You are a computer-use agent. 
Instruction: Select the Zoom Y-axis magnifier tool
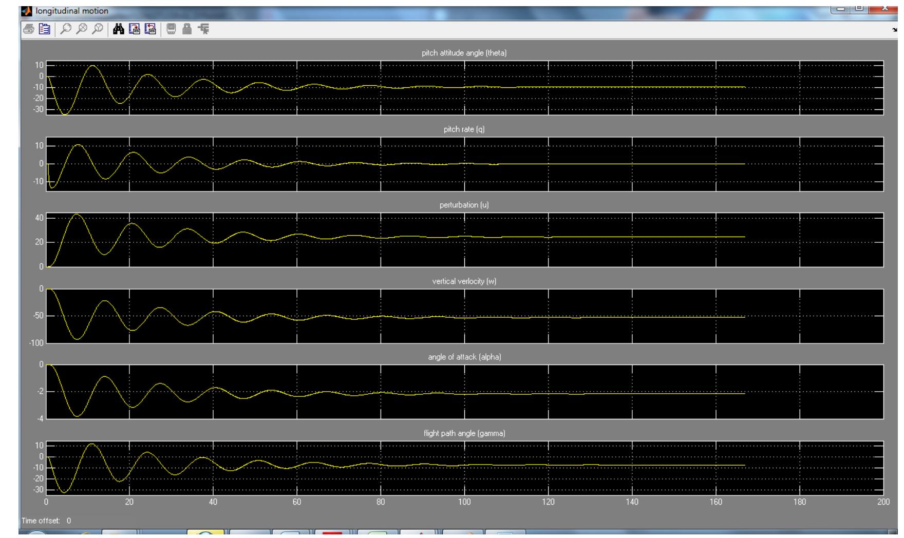[x=97, y=30]
